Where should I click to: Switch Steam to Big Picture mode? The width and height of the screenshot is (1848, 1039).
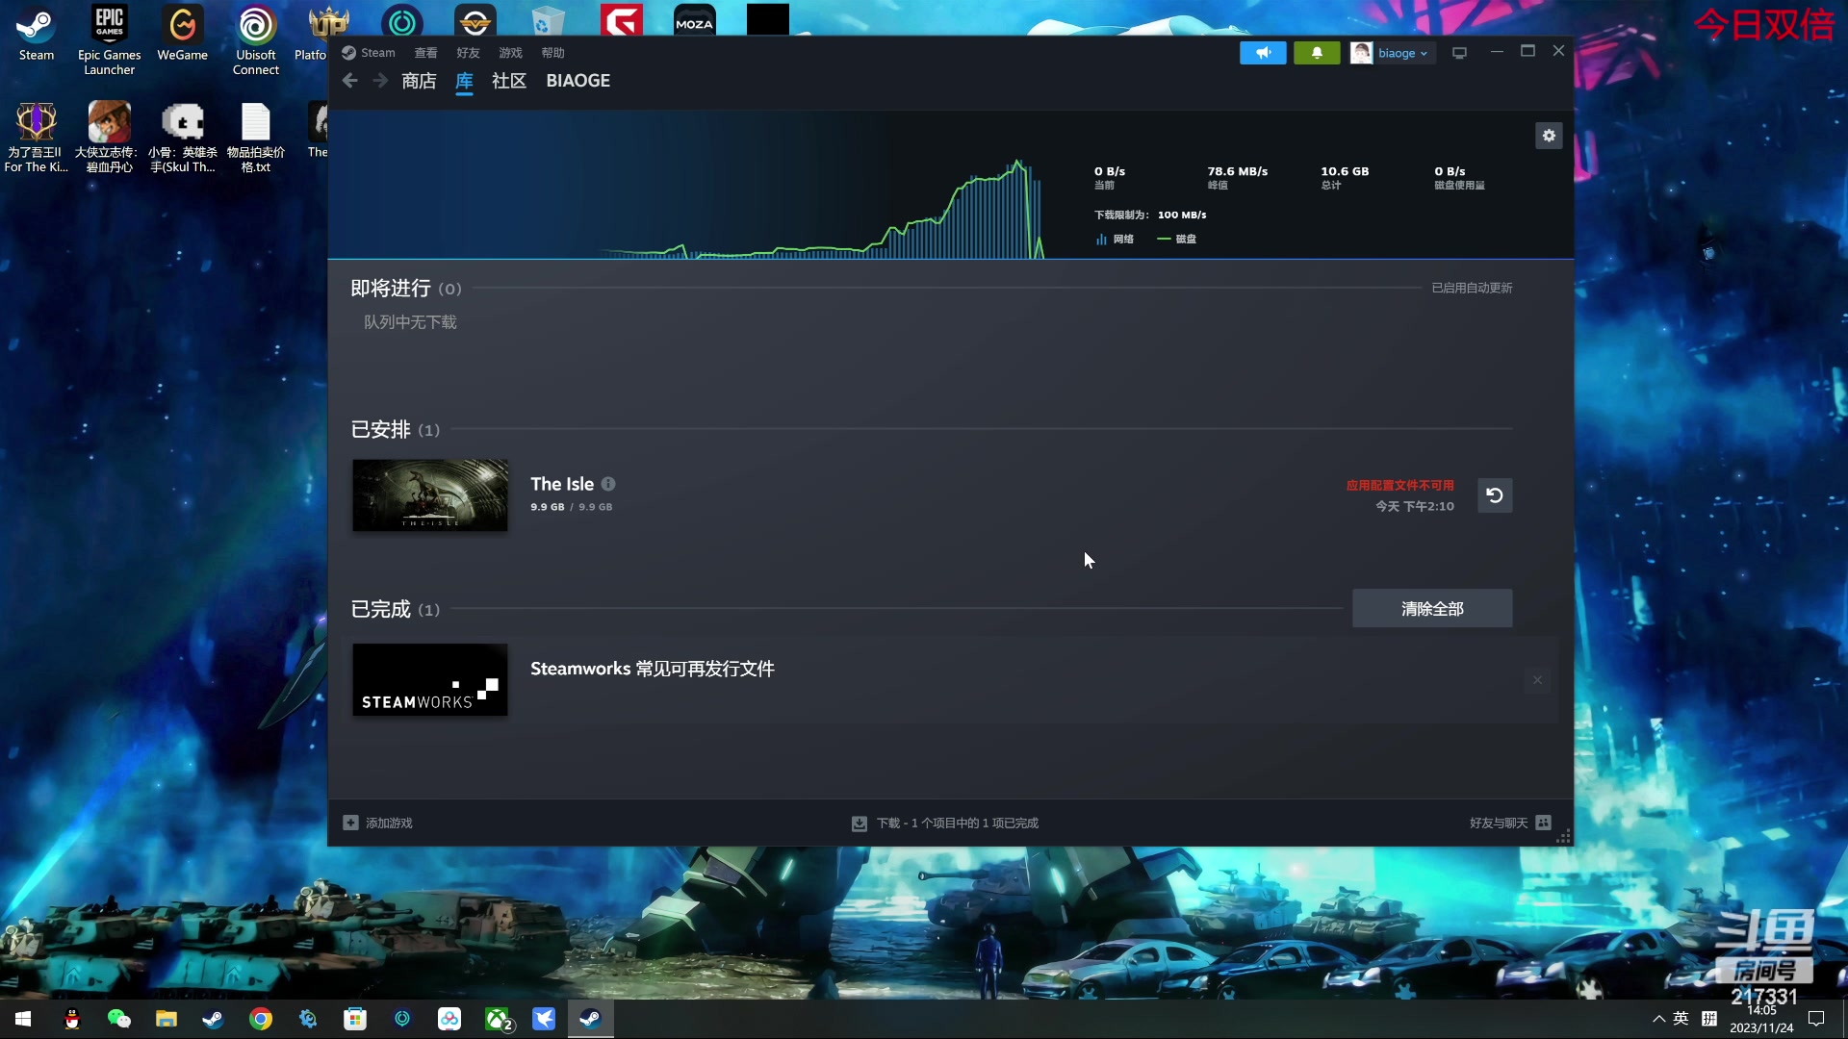click(1459, 53)
